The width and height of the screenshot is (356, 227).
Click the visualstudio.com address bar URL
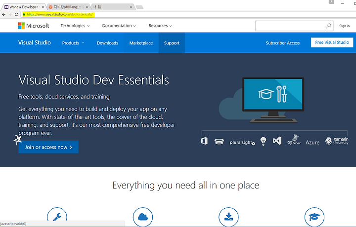60,14
